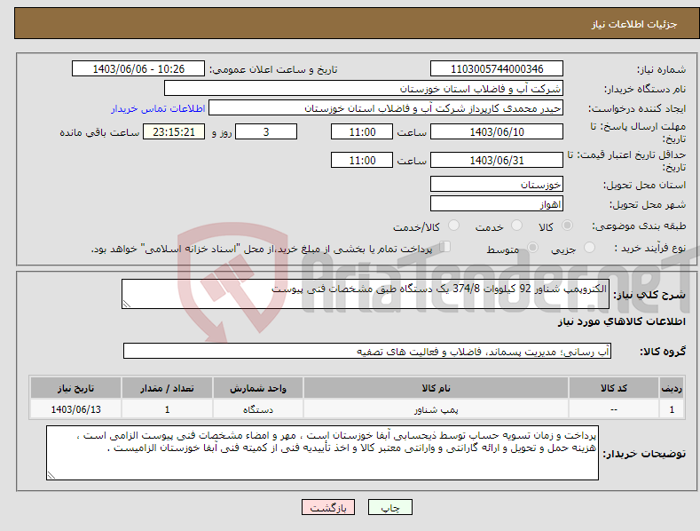Click the quantity cell of the پمپ شناور row

pos(167,409)
